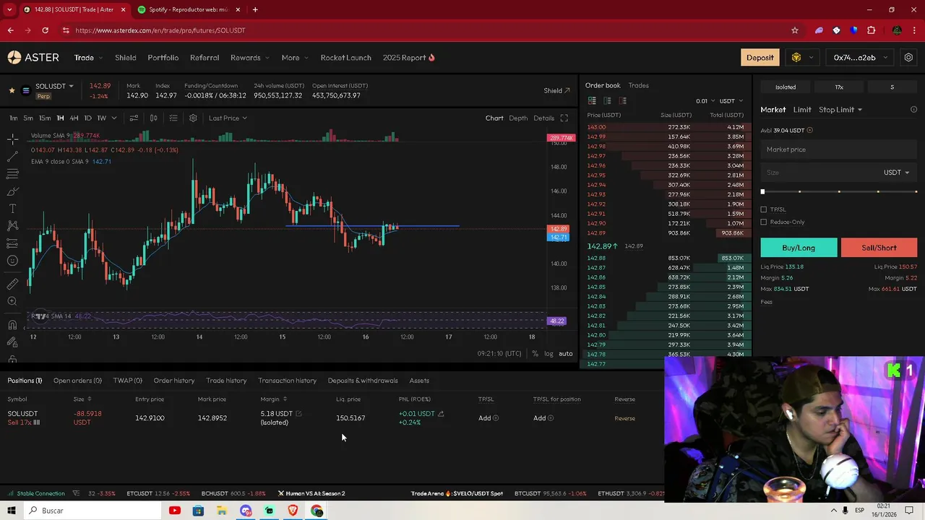Toggle percent scale on the chart
925x520 pixels.
(535, 353)
